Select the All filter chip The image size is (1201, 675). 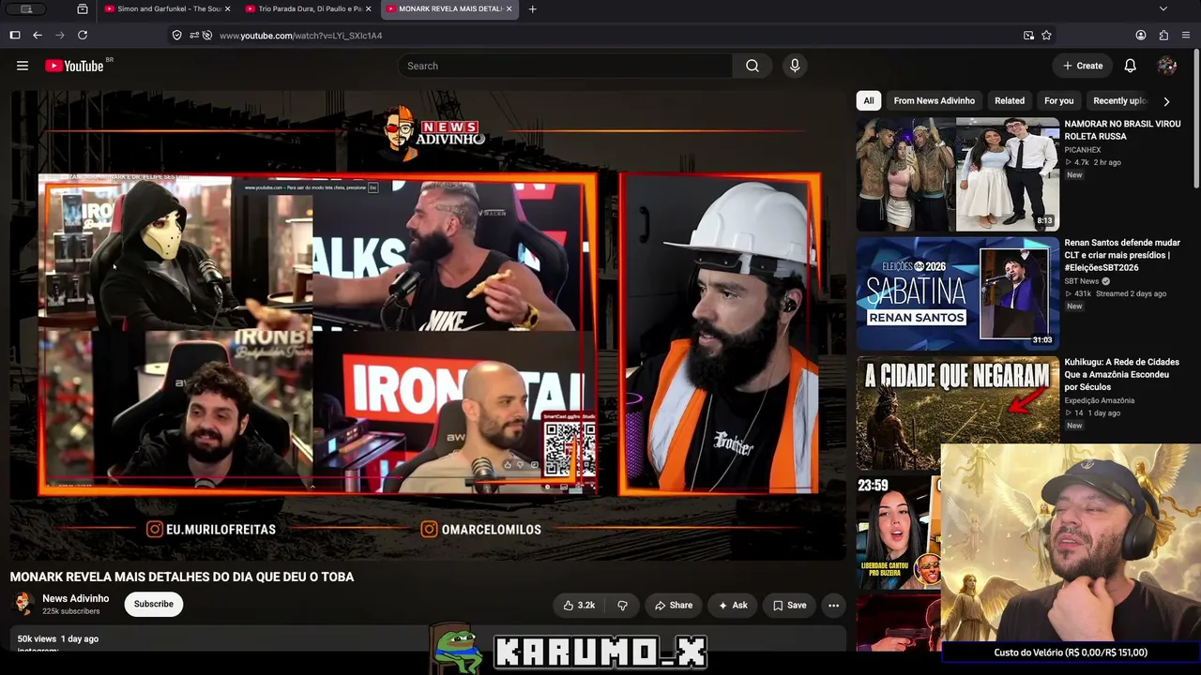[x=869, y=101]
